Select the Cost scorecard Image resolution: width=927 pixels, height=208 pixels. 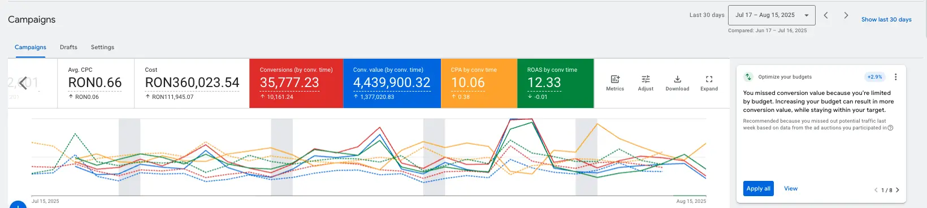tap(192, 83)
